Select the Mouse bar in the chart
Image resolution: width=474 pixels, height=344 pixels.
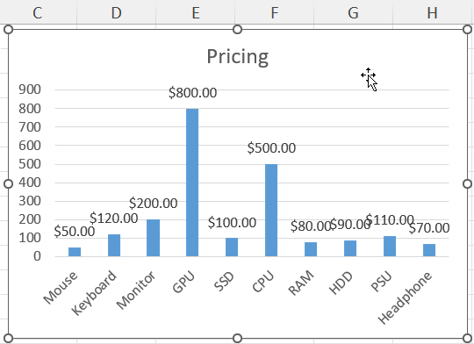75,252
